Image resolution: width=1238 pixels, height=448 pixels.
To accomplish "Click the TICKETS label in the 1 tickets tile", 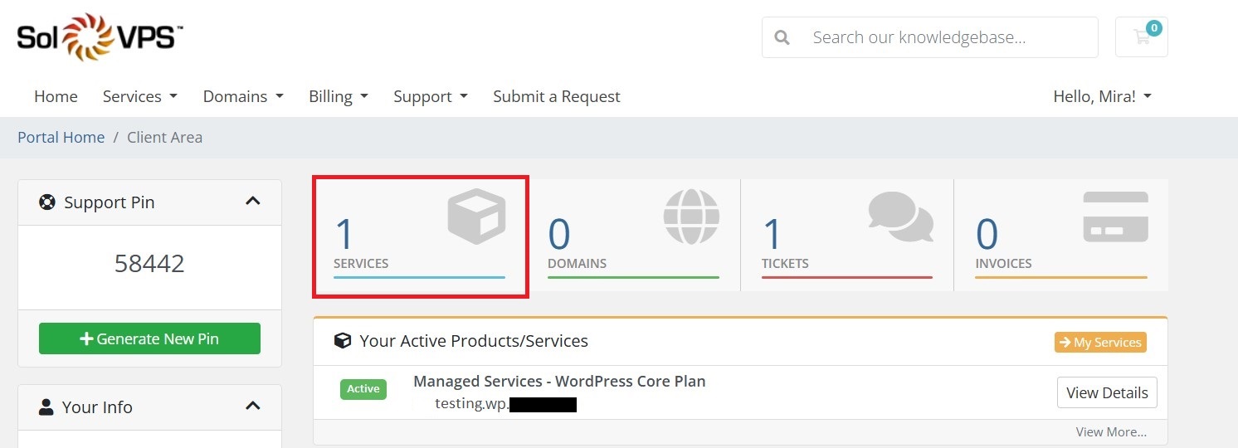I will 785,263.
